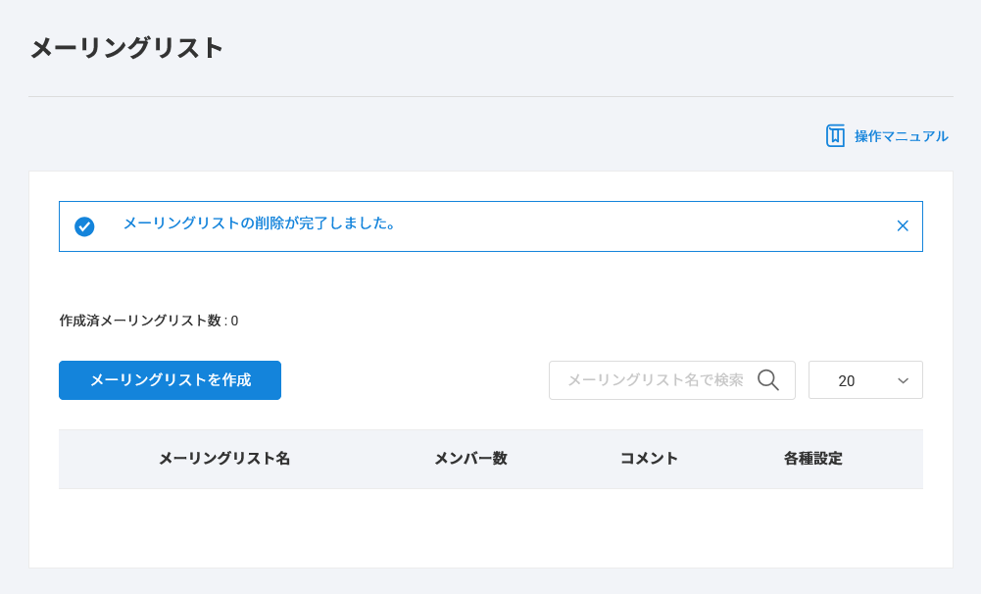Click the blue checkmark success icon
This screenshot has width=981, height=594.
point(84,226)
